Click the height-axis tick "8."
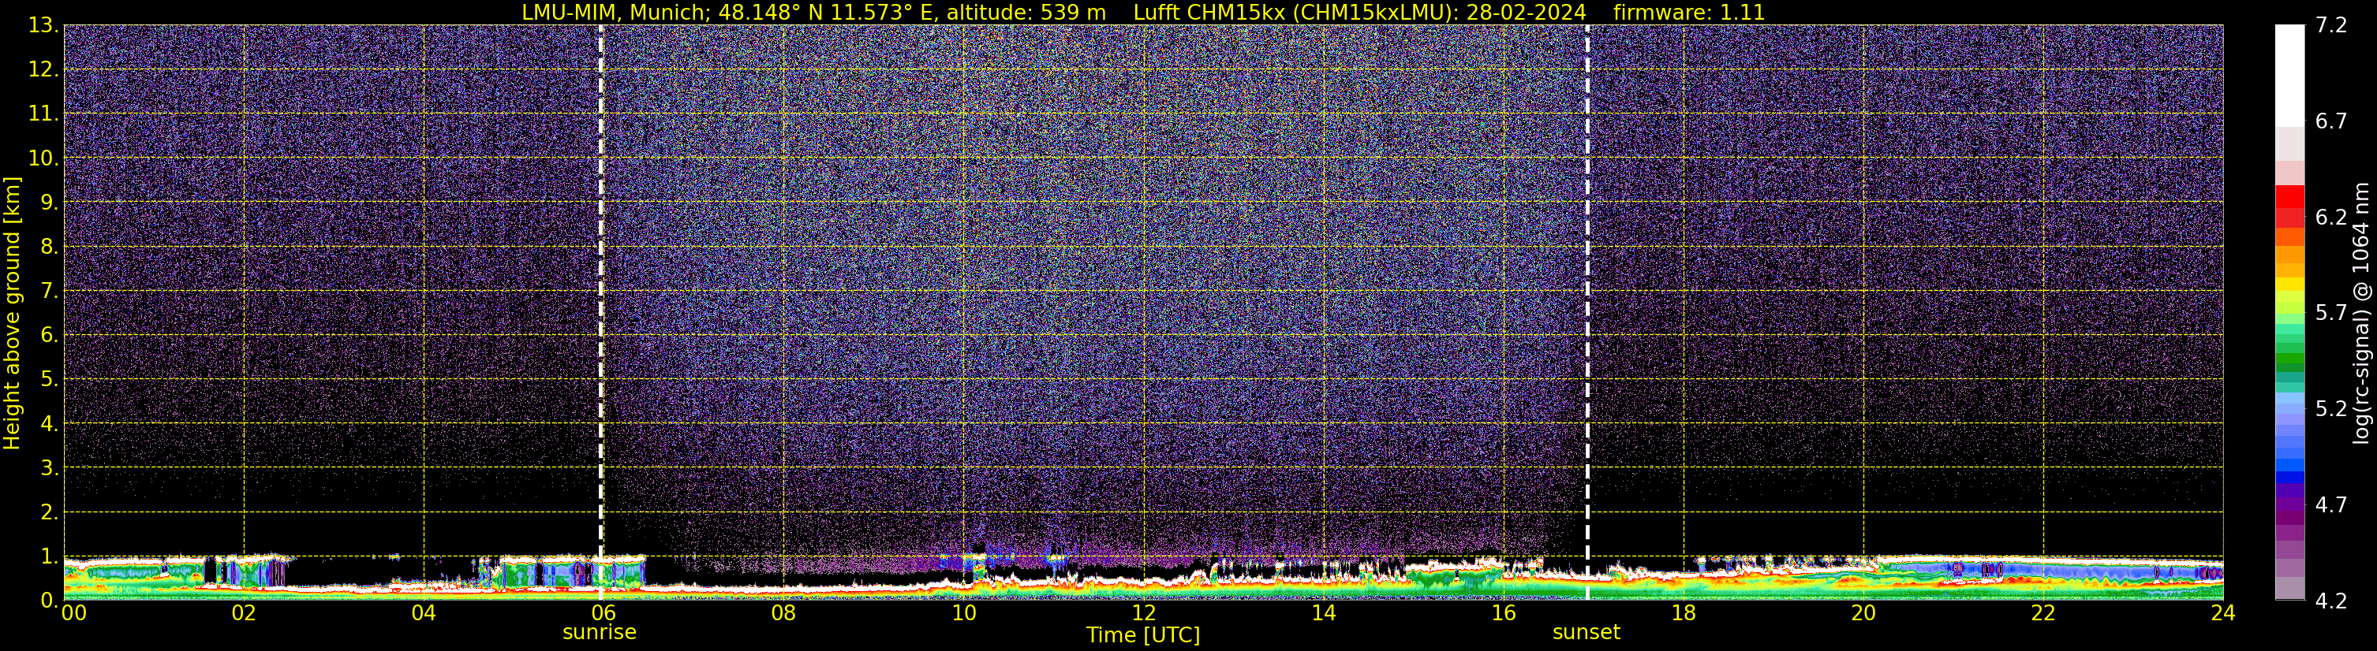This screenshot has height=651, width=2377. [50, 246]
